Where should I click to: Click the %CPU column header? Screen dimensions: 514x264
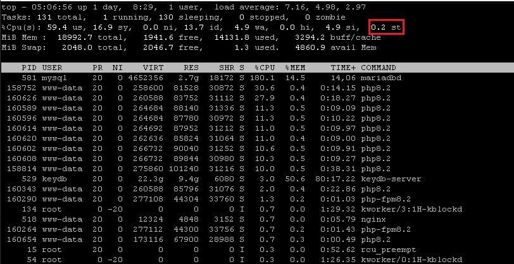[x=265, y=68]
